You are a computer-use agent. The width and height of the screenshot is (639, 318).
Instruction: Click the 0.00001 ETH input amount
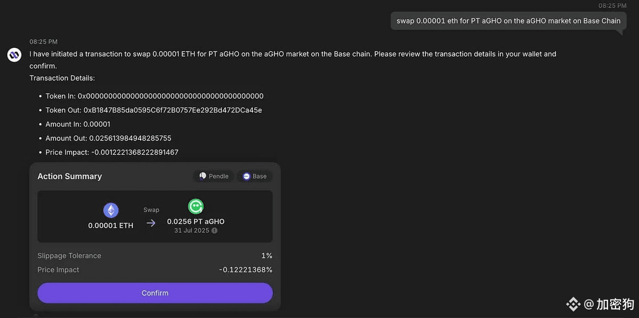[x=110, y=225]
